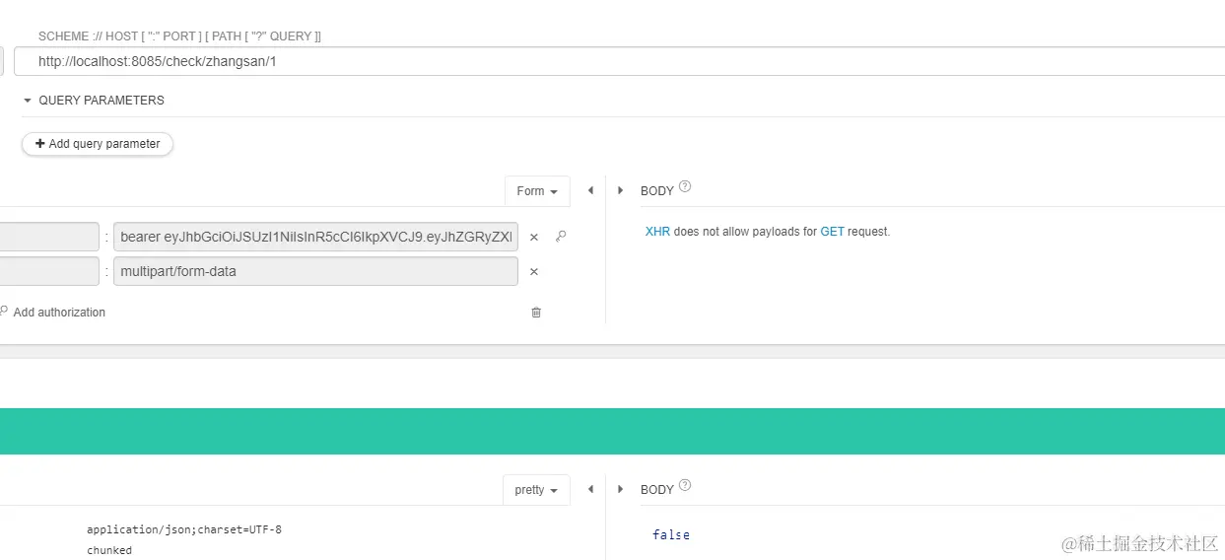Expand response body with right arrow
Image resolution: width=1225 pixels, height=560 pixels.
[x=620, y=489]
